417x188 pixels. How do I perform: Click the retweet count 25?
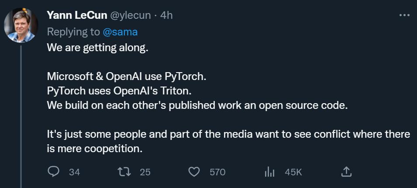click(145, 172)
